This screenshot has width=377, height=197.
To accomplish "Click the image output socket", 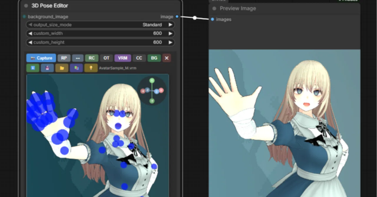I will point(177,17).
